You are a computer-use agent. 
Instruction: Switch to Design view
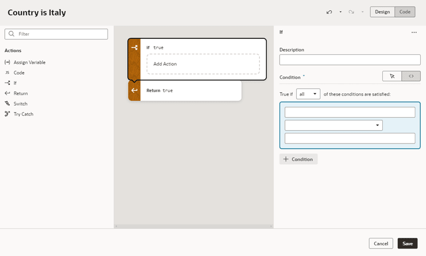tap(382, 12)
